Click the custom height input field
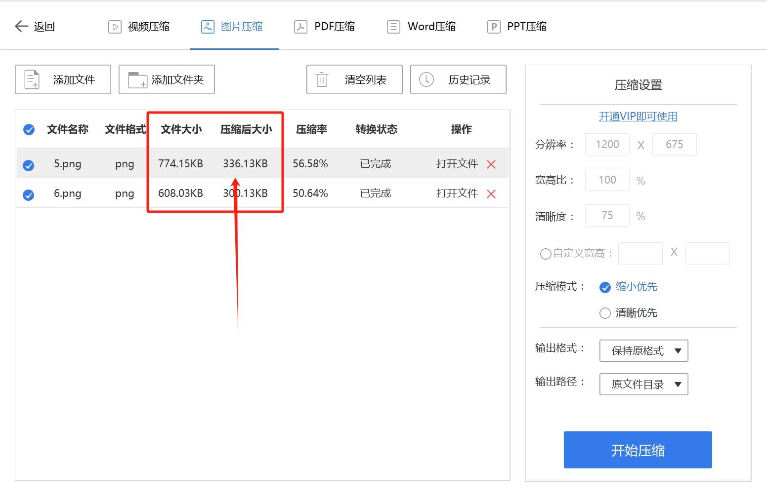This screenshot has height=496, width=767. tap(708, 253)
